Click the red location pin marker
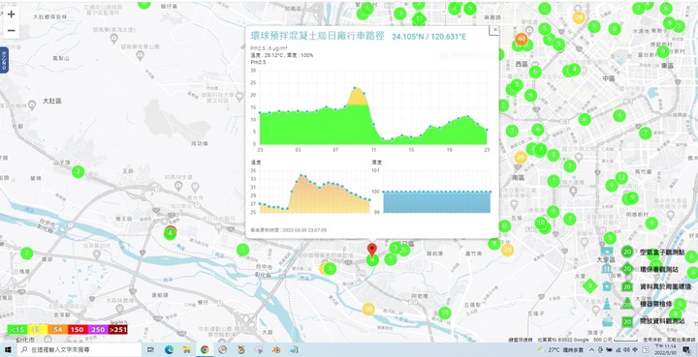 pos(371,250)
